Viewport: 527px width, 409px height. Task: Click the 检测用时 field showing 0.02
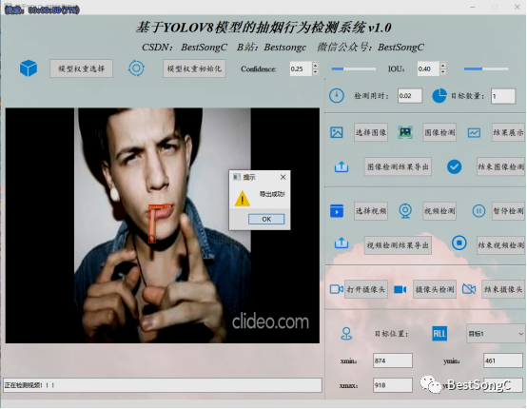(x=410, y=96)
